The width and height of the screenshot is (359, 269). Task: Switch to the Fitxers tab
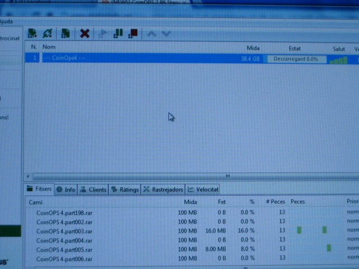pyautogui.click(x=39, y=189)
